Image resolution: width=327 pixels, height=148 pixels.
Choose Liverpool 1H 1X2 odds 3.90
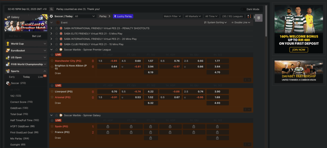(218, 92)
